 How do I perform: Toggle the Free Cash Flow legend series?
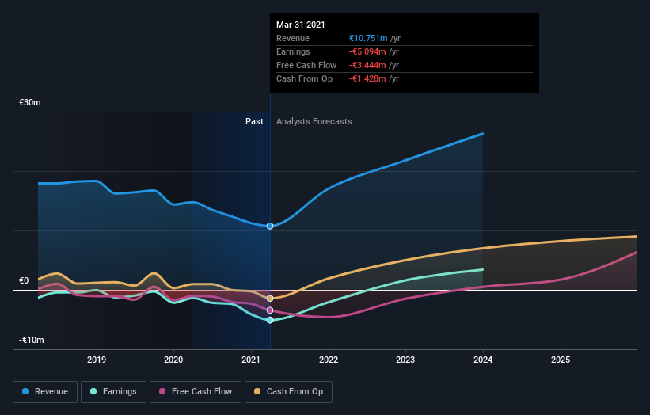[x=196, y=392]
